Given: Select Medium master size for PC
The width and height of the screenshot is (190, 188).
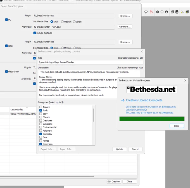Looking at the screenshot, I should 62,22.
